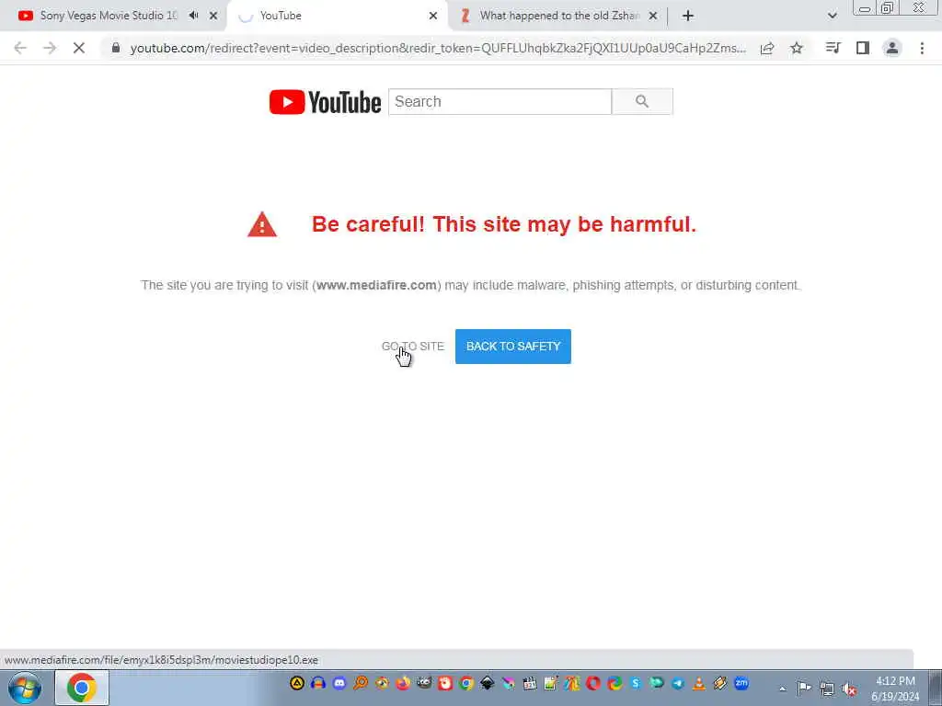Open the tab search dropdown
Image resolution: width=942 pixels, height=706 pixels.
coord(832,17)
